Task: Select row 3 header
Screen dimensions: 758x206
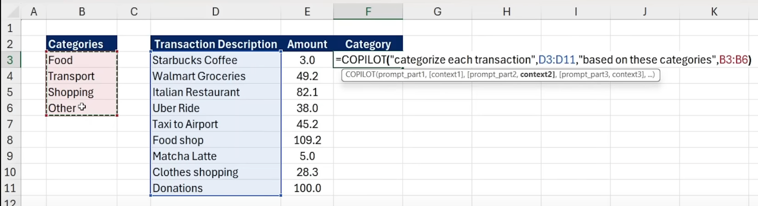Action: 10,60
